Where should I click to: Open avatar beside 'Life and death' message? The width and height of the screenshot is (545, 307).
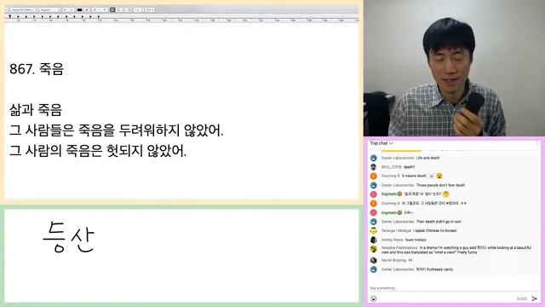coord(374,158)
